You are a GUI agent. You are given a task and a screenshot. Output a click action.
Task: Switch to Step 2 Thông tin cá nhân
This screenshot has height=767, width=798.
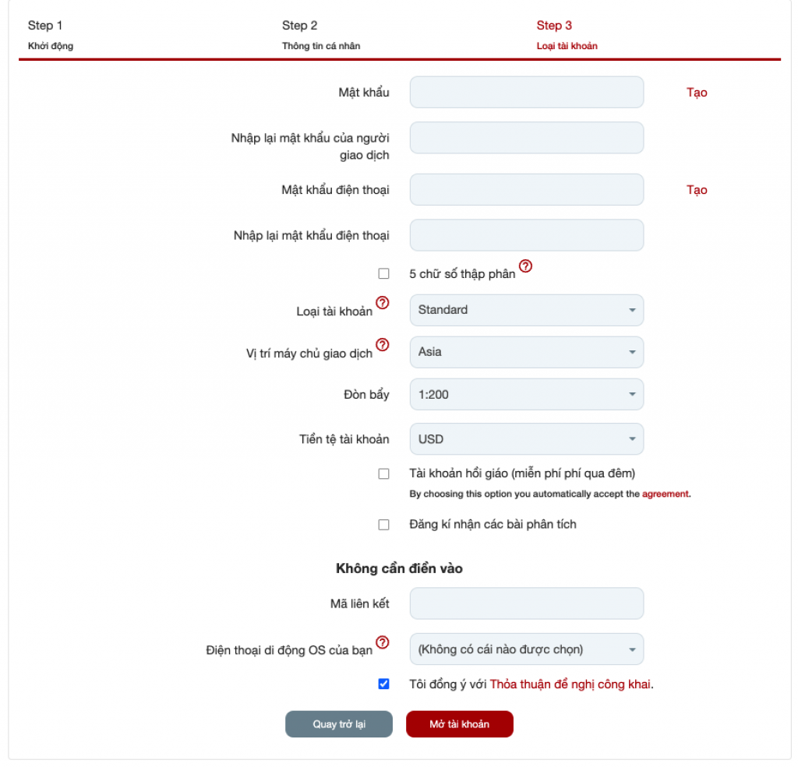coord(320,35)
